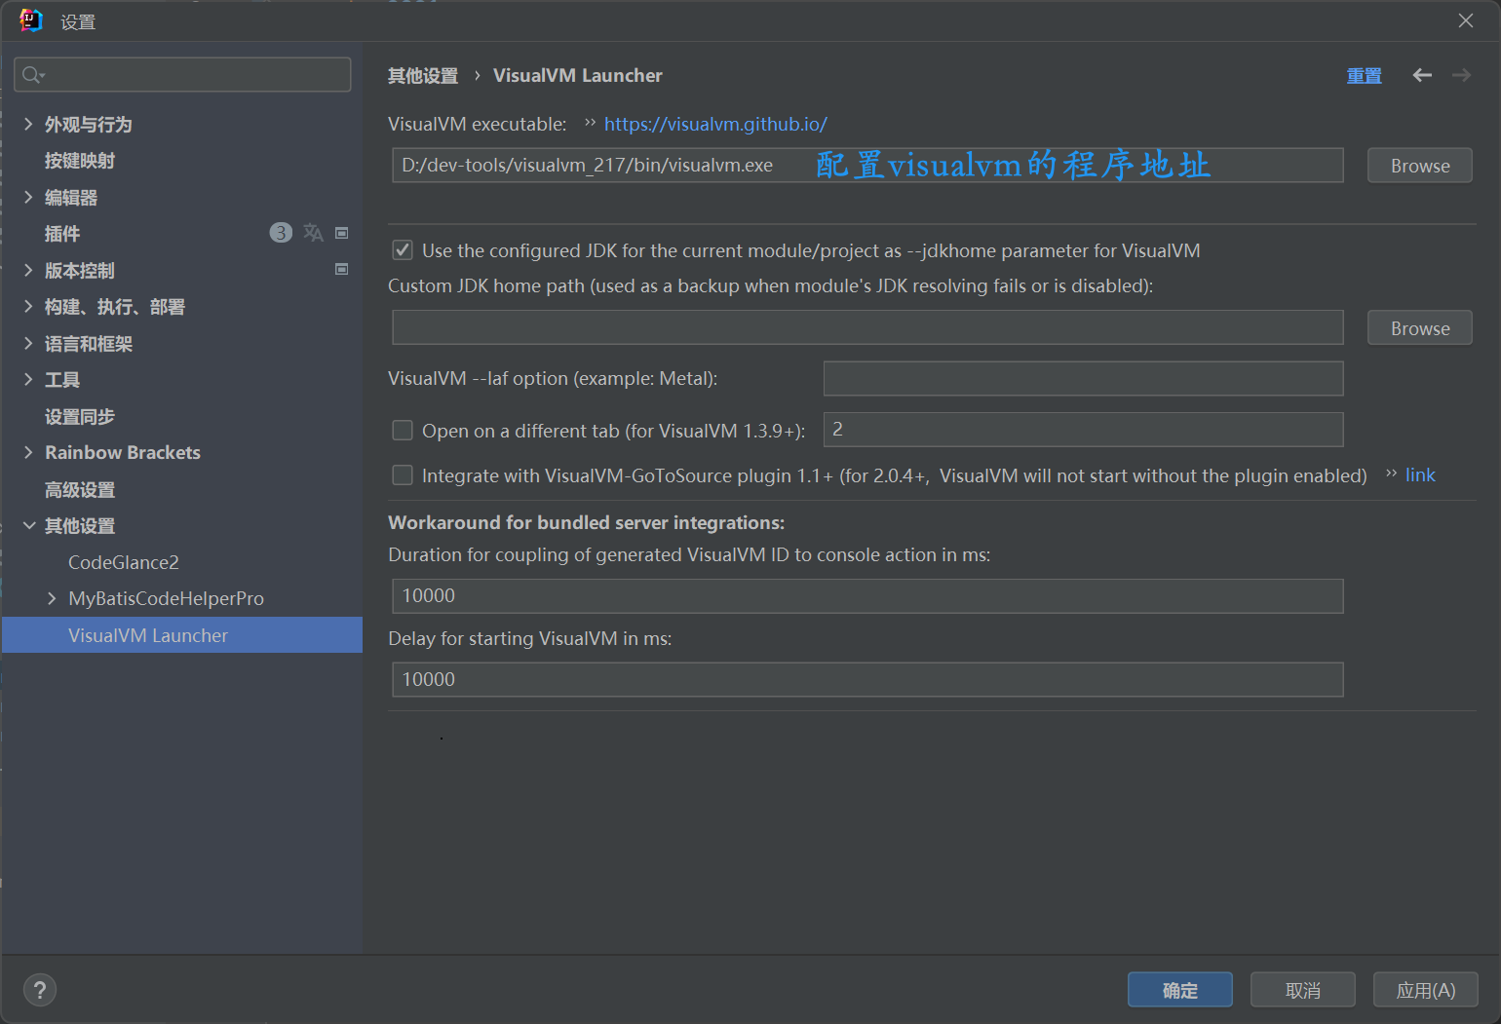Click the IntelliJ logo in title bar
Viewport: 1501px width, 1024px height.
point(31,20)
